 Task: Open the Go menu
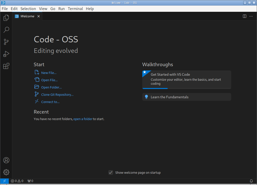click(53, 9)
